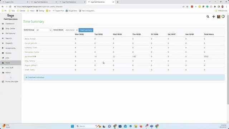The width and height of the screenshot is (229, 129).
Task: Click the page vertical scrollbar
Action: click(228, 60)
